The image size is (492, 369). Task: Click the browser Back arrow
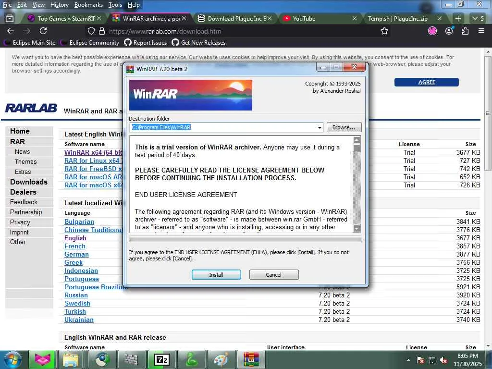(11, 31)
